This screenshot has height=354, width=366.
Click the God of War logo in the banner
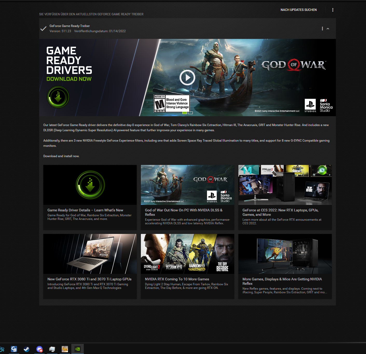coord(294,65)
